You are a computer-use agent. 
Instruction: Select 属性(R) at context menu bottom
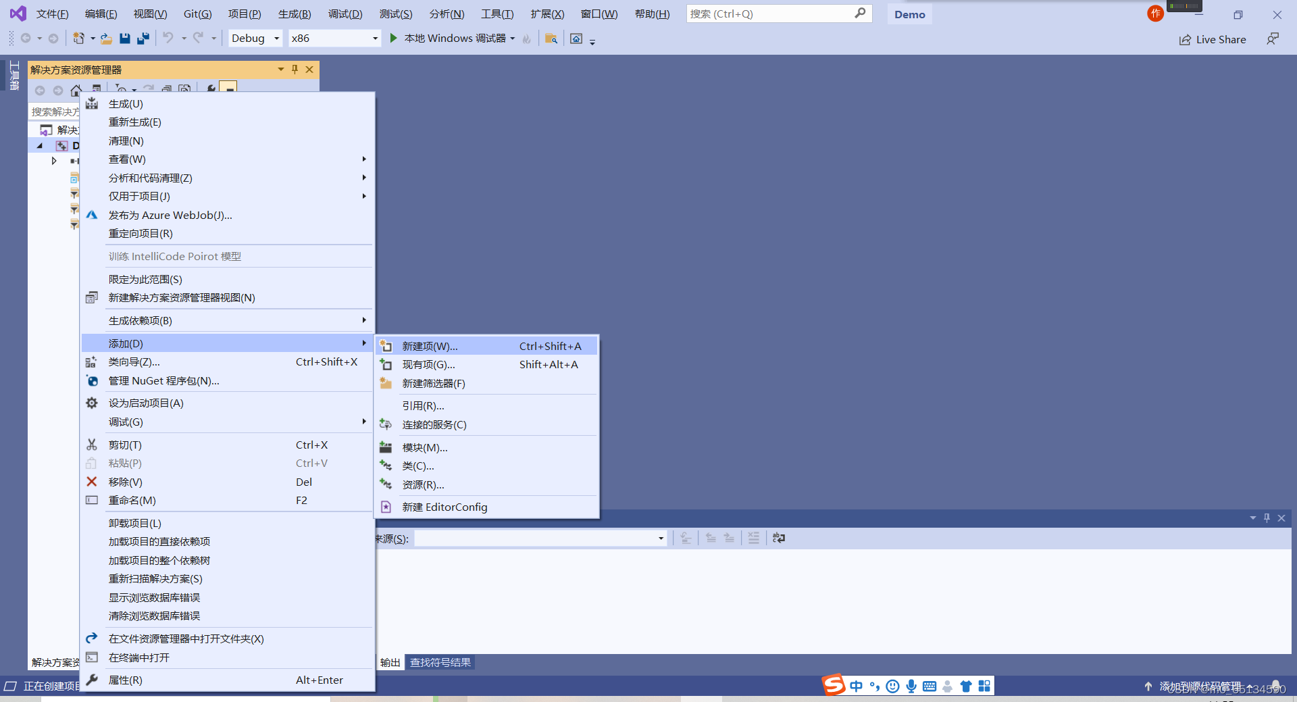[227, 680]
